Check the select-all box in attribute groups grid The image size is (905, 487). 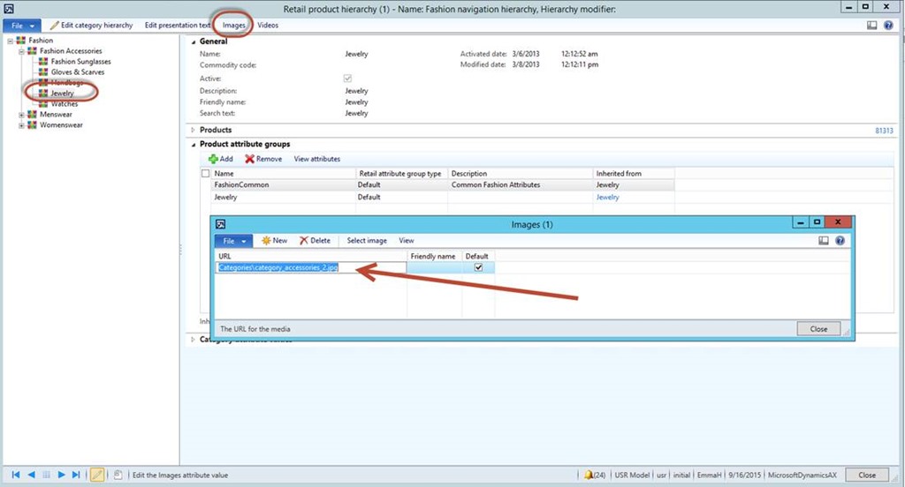pos(206,174)
